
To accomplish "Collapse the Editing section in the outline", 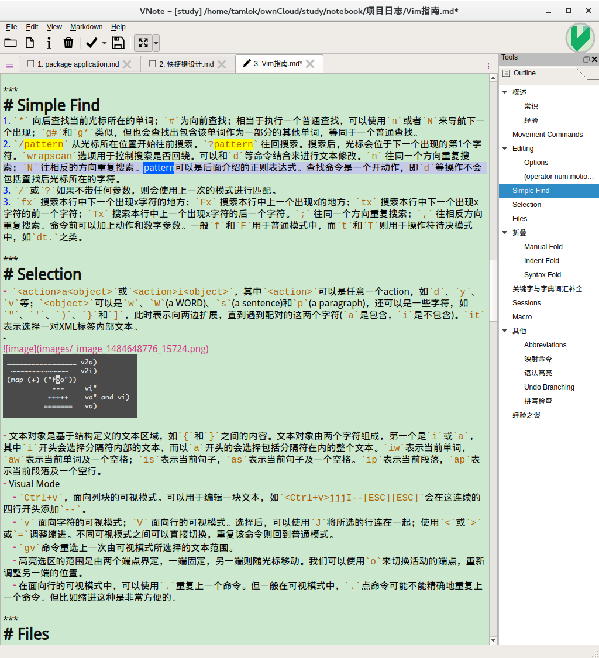I will click(x=504, y=148).
